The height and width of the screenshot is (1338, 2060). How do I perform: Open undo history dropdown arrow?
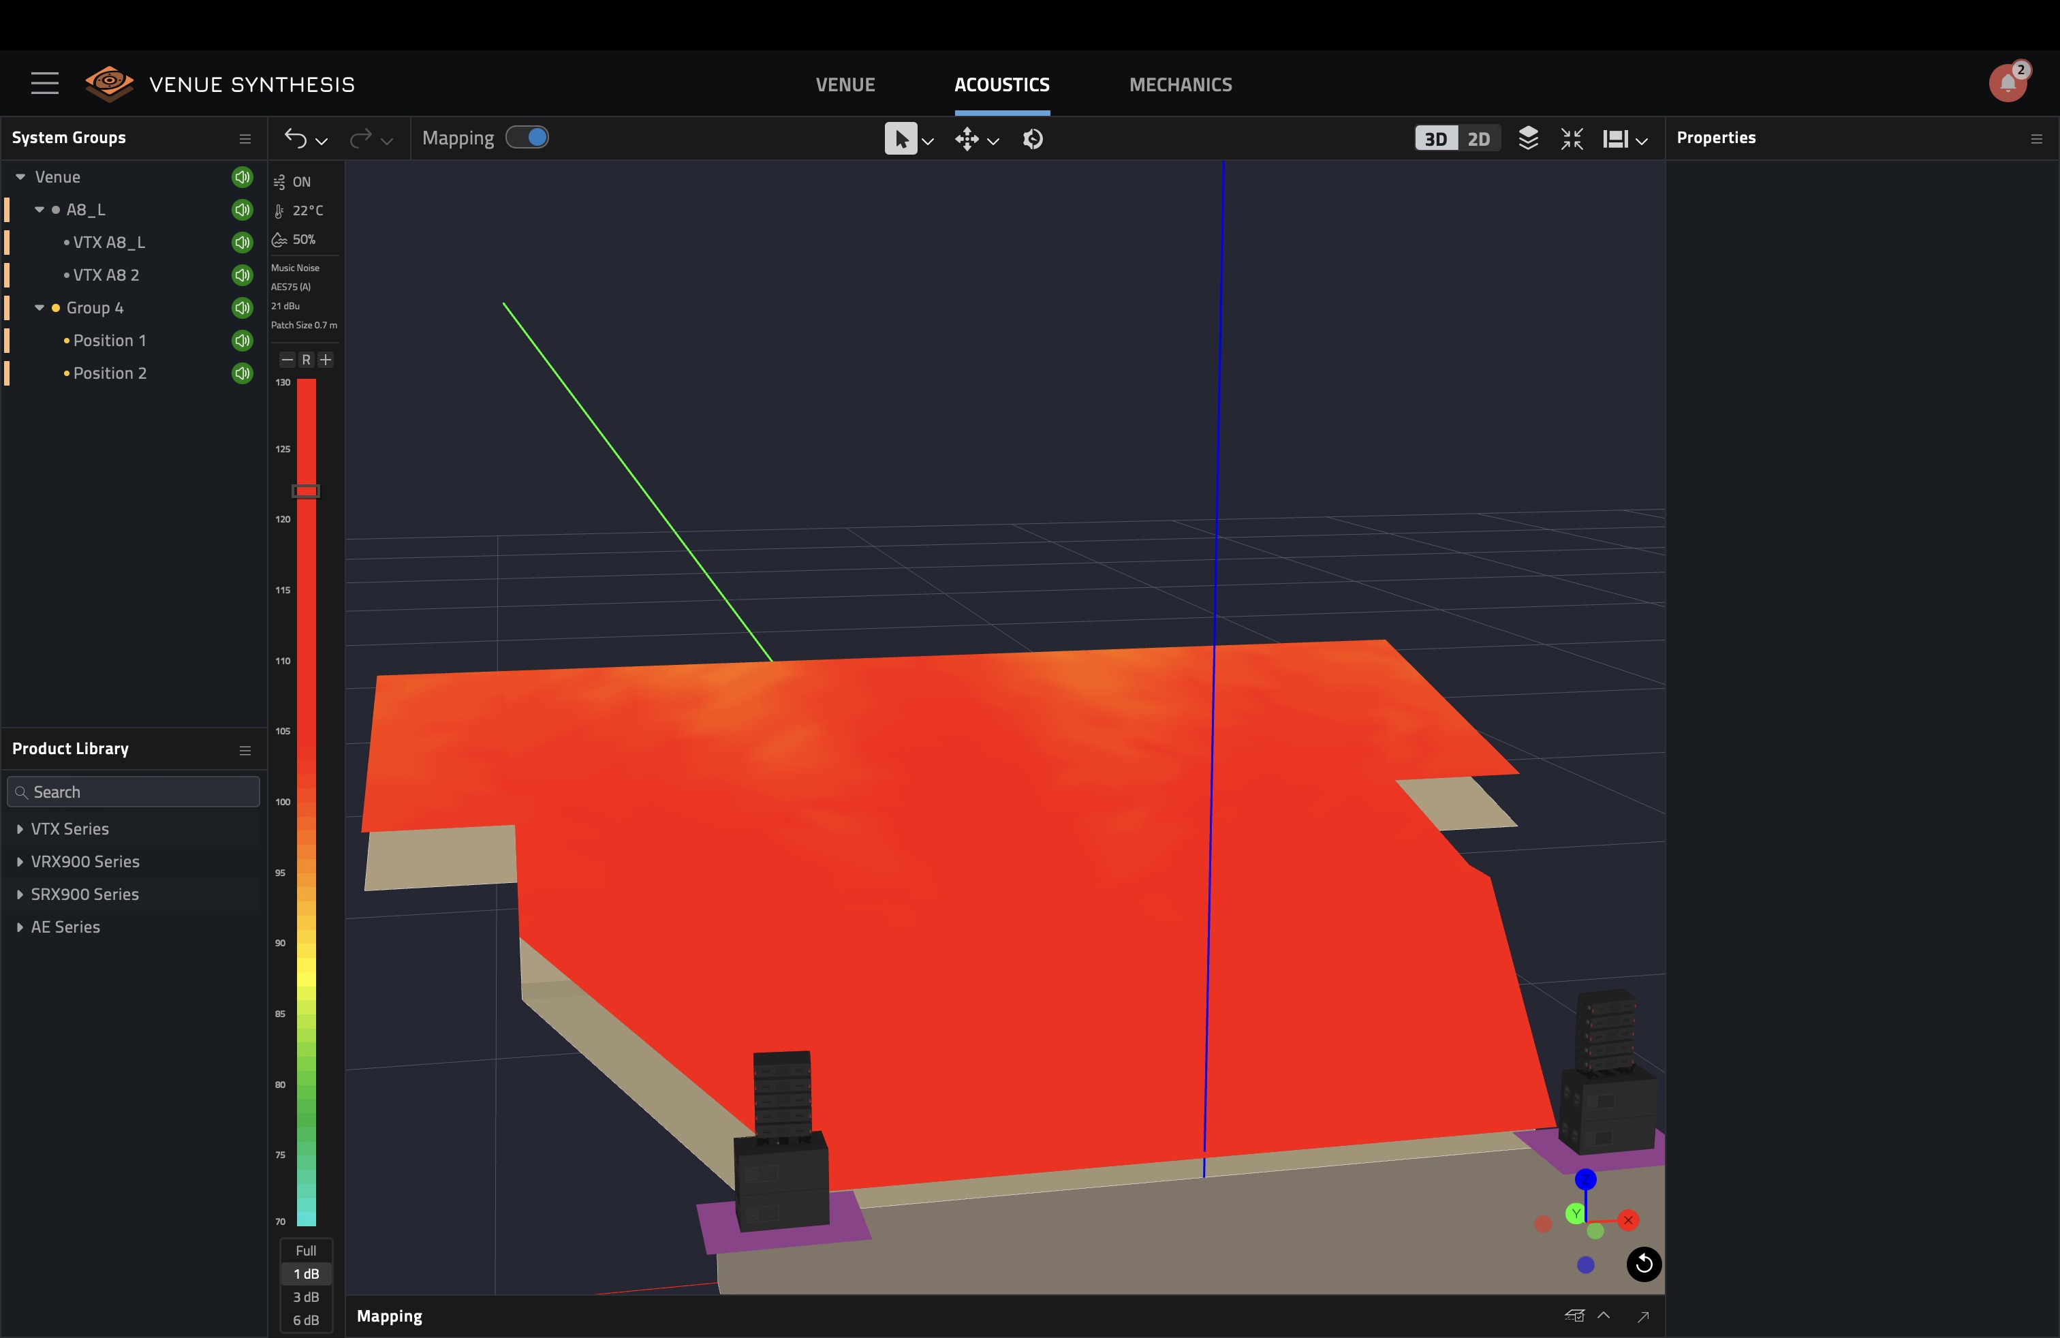[x=321, y=141]
